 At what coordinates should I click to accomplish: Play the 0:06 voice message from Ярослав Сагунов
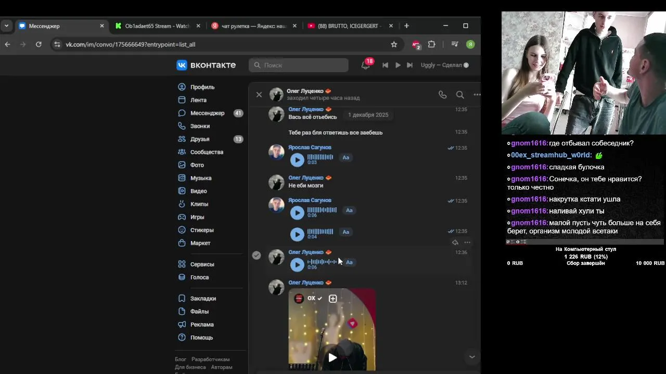(297, 212)
